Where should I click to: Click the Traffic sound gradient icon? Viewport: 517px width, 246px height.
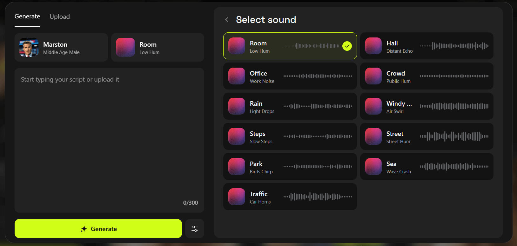coord(237,197)
